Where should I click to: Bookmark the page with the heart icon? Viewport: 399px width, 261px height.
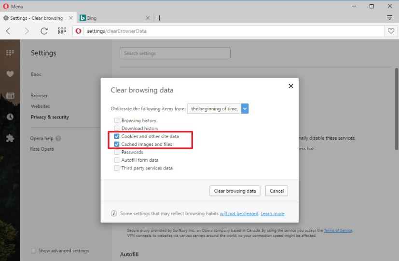[x=391, y=31]
